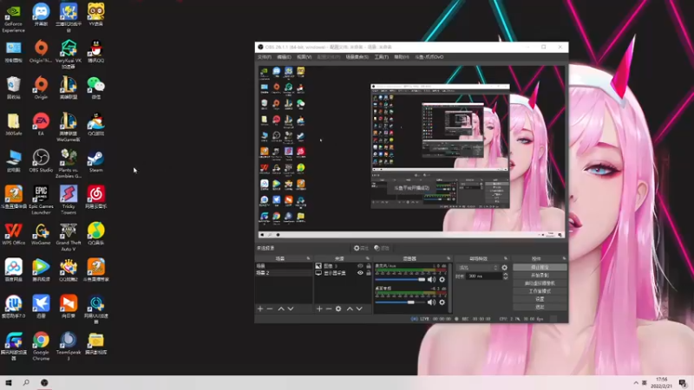This screenshot has width=694, height=390.
Task: Click the OBS icon on the taskbar
Action: (x=44, y=382)
